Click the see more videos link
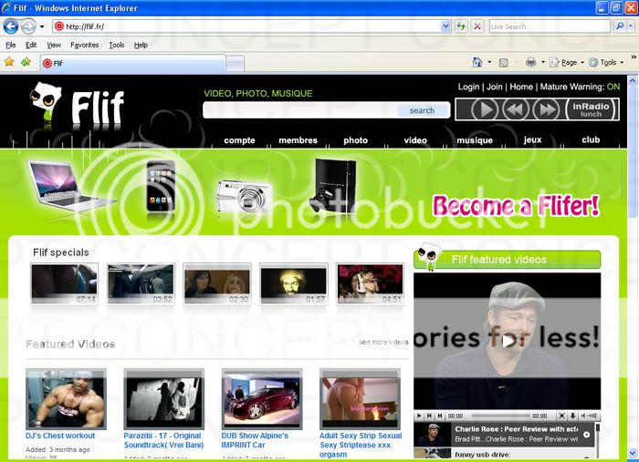639x462 pixels. click(x=383, y=342)
